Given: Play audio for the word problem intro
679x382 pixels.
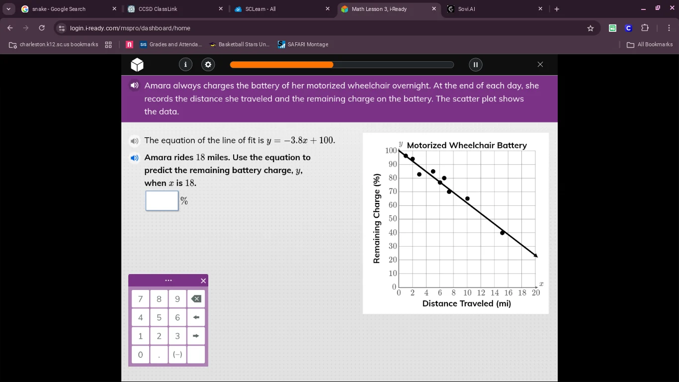Looking at the screenshot, I should point(134,86).
